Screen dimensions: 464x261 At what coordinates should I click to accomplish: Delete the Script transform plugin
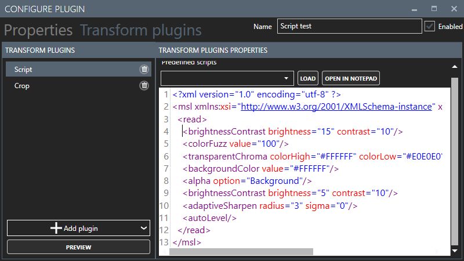[144, 70]
